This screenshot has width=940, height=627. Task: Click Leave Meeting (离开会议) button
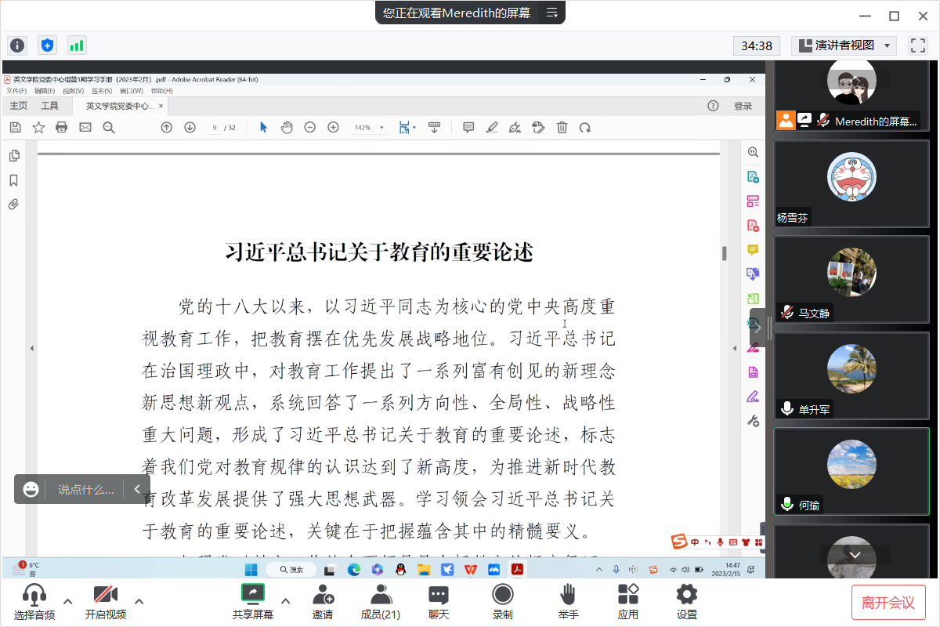pos(888,602)
